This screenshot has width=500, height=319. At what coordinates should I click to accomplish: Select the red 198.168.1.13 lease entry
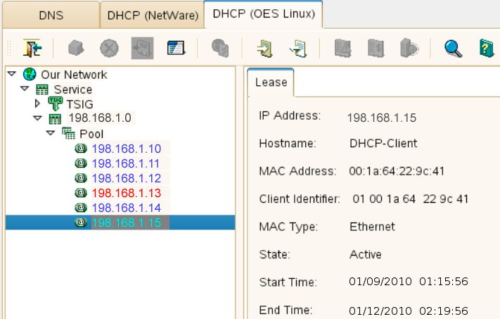(x=126, y=193)
